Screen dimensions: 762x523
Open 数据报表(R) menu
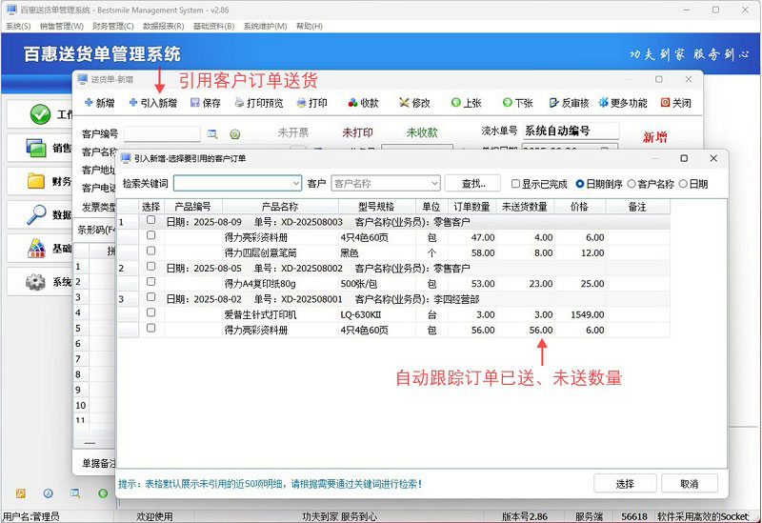tap(163, 26)
